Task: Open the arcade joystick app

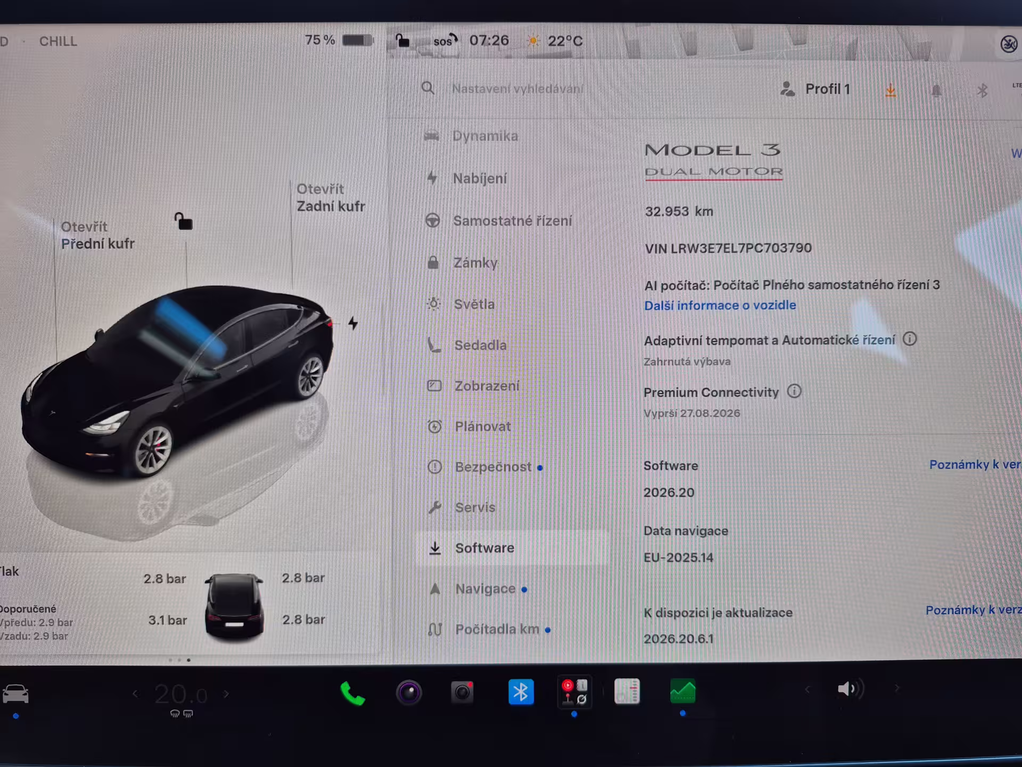Action: (574, 692)
